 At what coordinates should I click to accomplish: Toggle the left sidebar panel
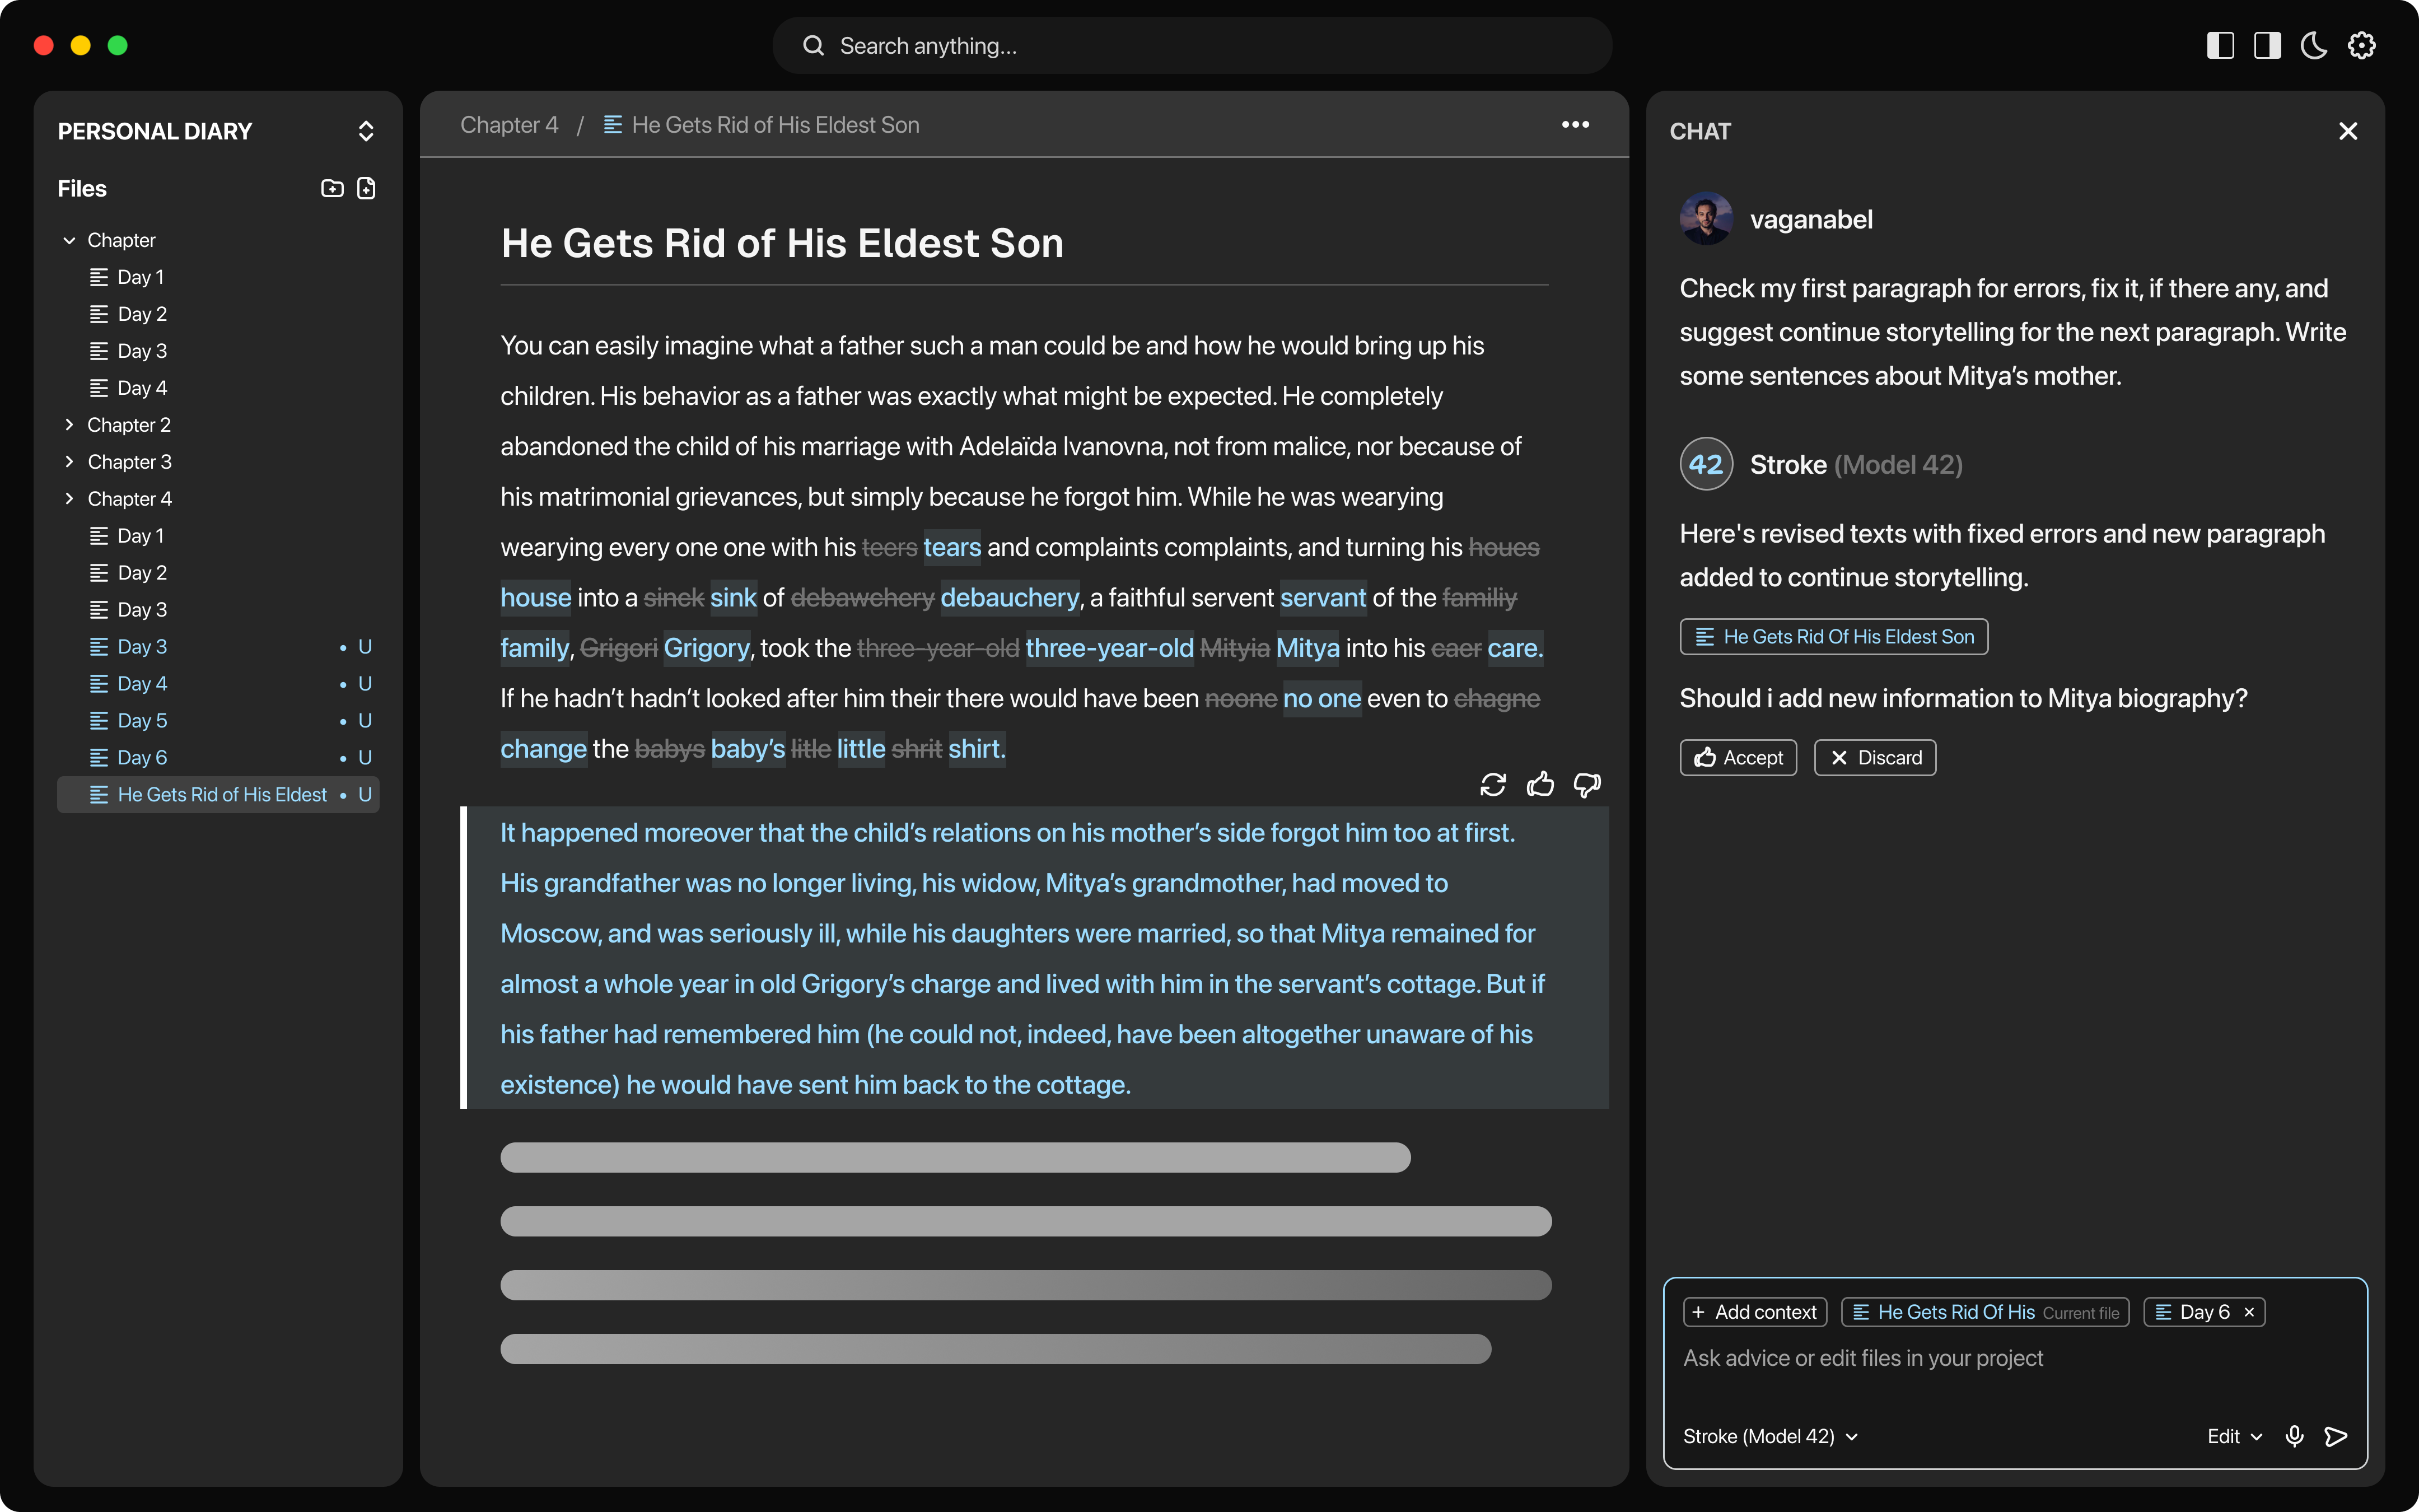(x=2220, y=45)
